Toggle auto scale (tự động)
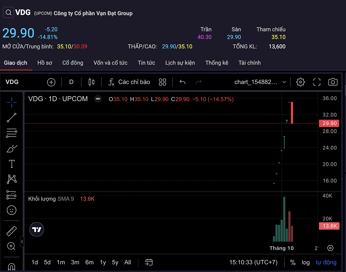This screenshot has height=272, width=346. click(x=326, y=262)
